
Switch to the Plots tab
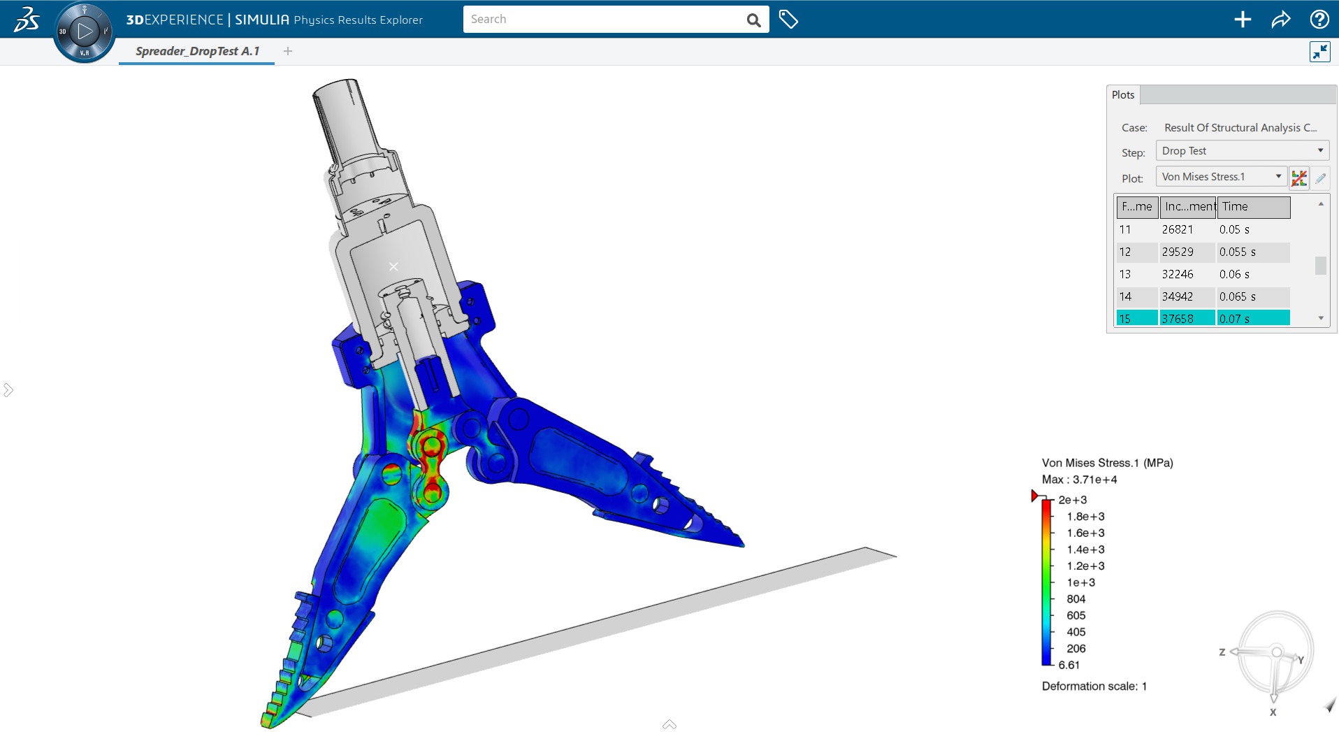pos(1123,95)
